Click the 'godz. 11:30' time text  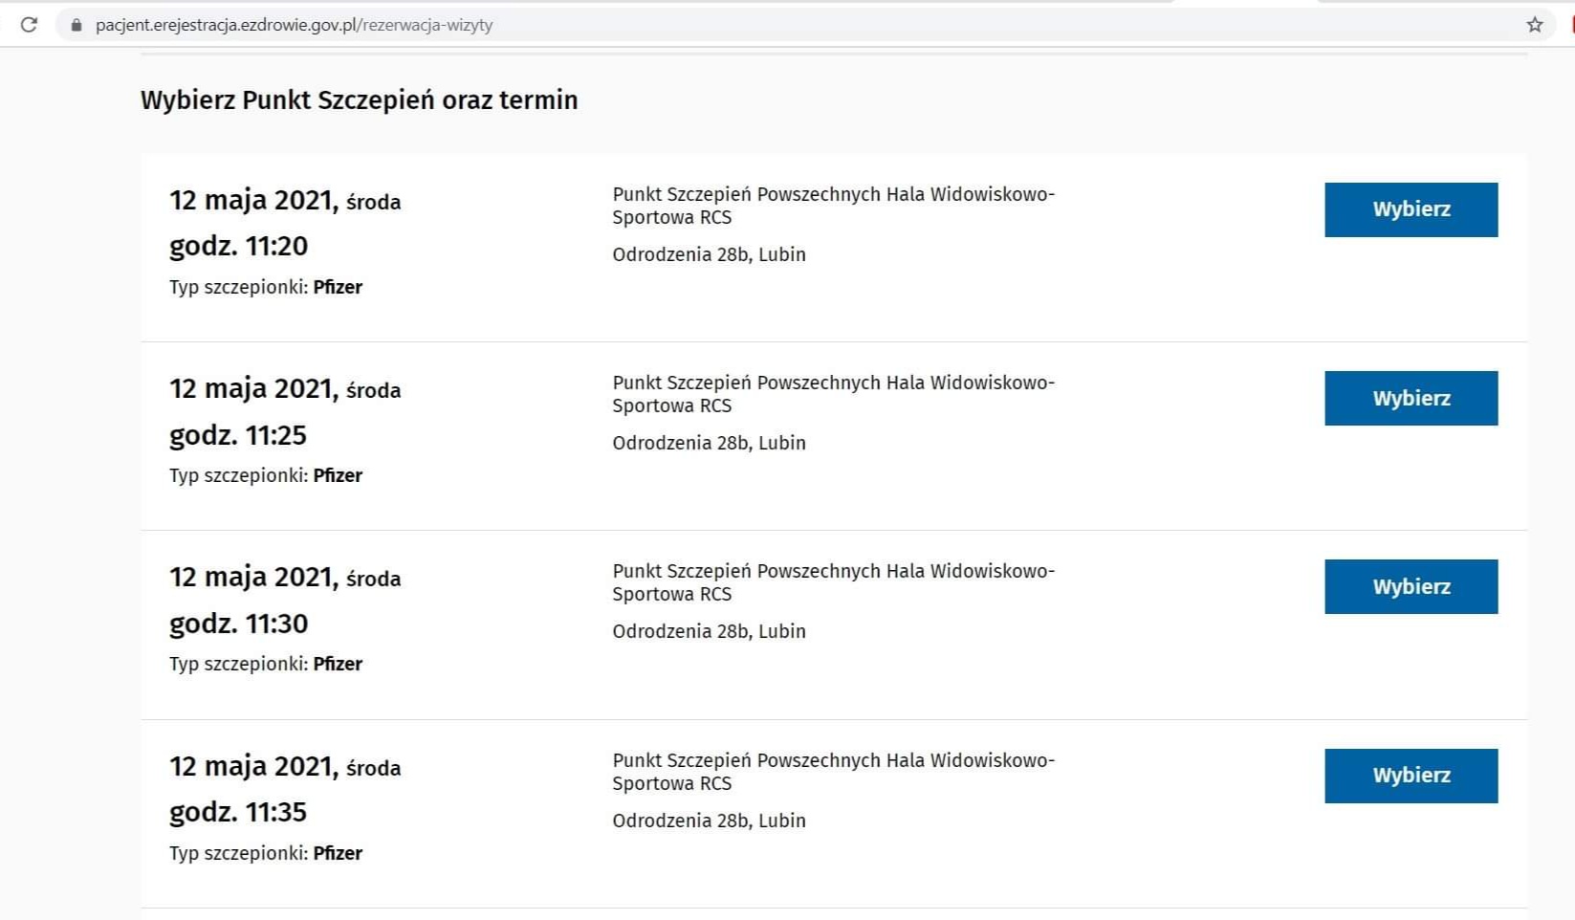pyautogui.click(x=238, y=624)
